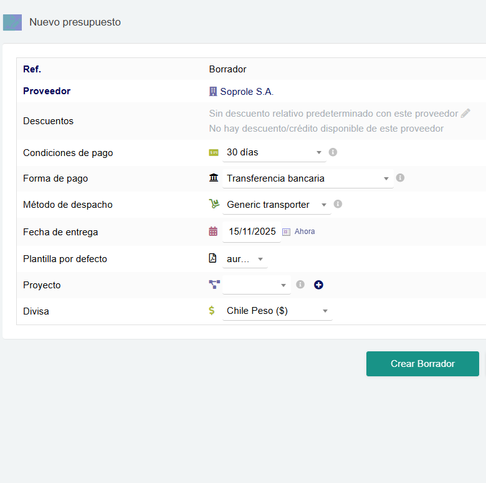Click the info icon beside Forma de pago
Image resolution: width=486 pixels, height=483 pixels.
coord(400,178)
